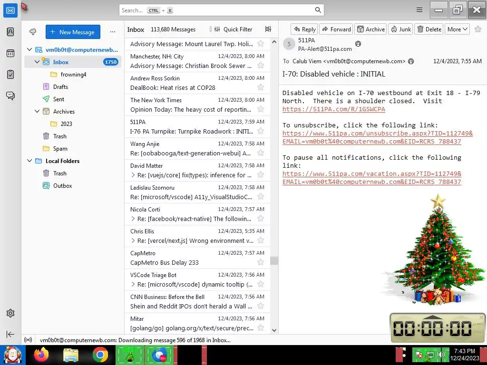Collapse the Archives folder
Viewport: 487px width, 365px height.
pyautogui.click(x=37, y=111)
